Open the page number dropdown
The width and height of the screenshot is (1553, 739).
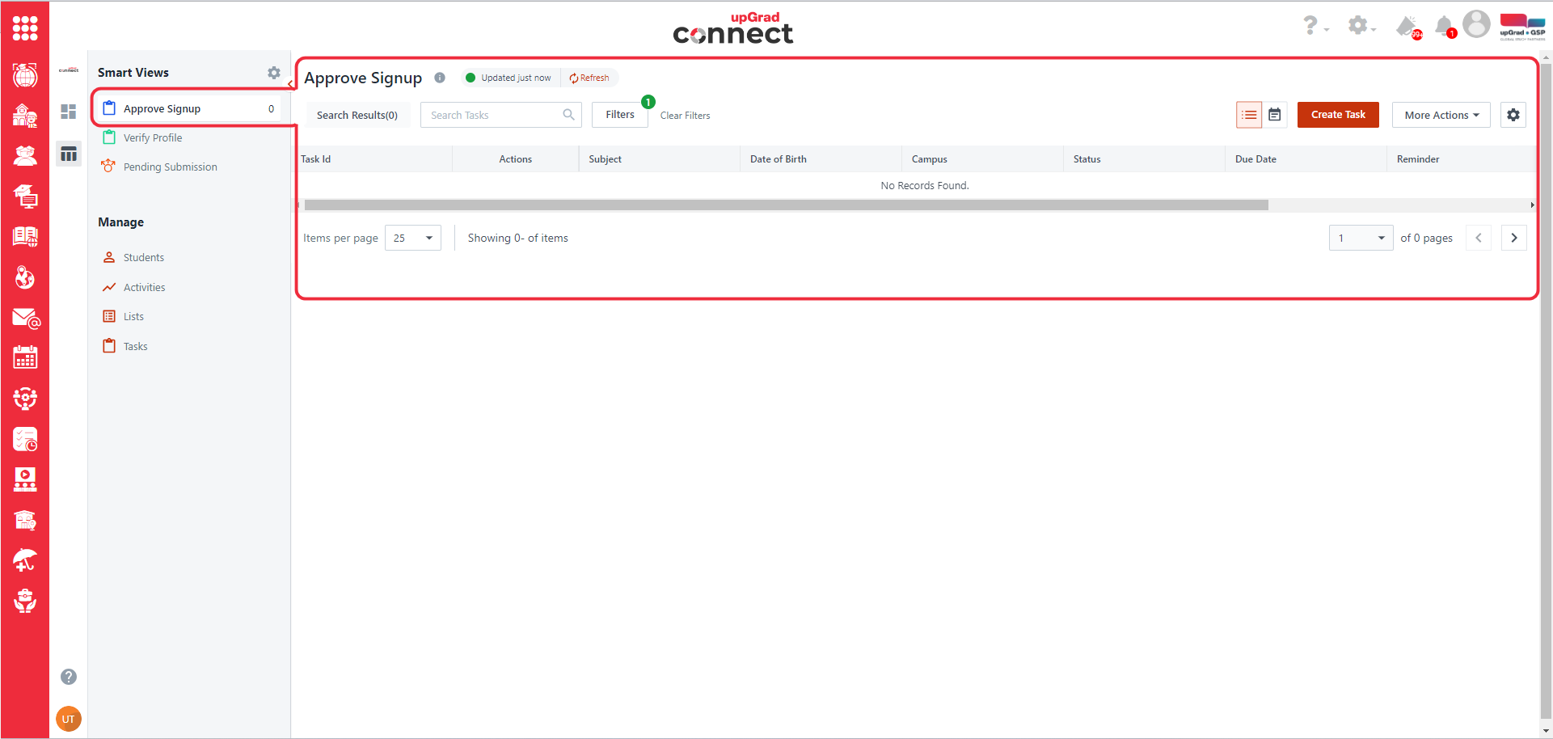coord(1361,238)
